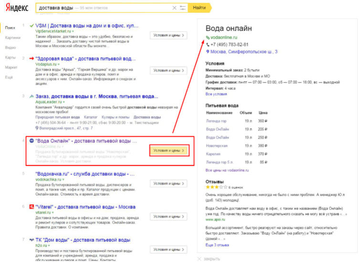Screen dimensions: 362x262
Task: Open Вода ОнЛайн 250 ₽ product link
Action: (217, 138)
